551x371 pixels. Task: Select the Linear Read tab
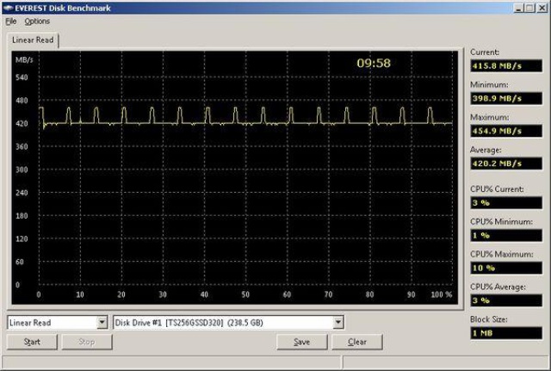tap(33, 40)
